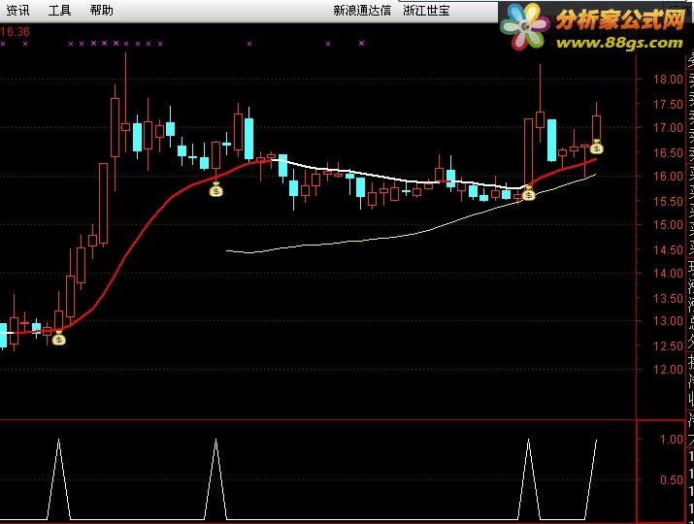This screenshot has width=694, height=524.
Task: Click the money bag signal near 12.50
Action: point(59,339)
